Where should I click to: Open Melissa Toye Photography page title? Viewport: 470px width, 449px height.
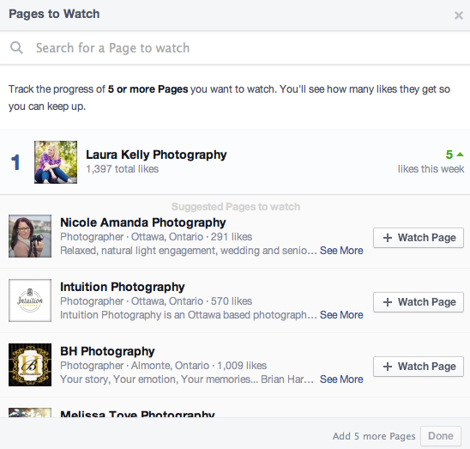(137, 414)
